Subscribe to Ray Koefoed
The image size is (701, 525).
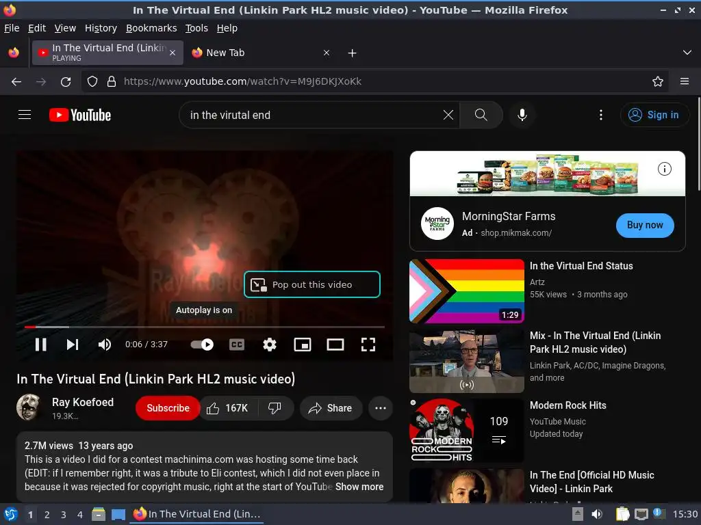[168, 408]
